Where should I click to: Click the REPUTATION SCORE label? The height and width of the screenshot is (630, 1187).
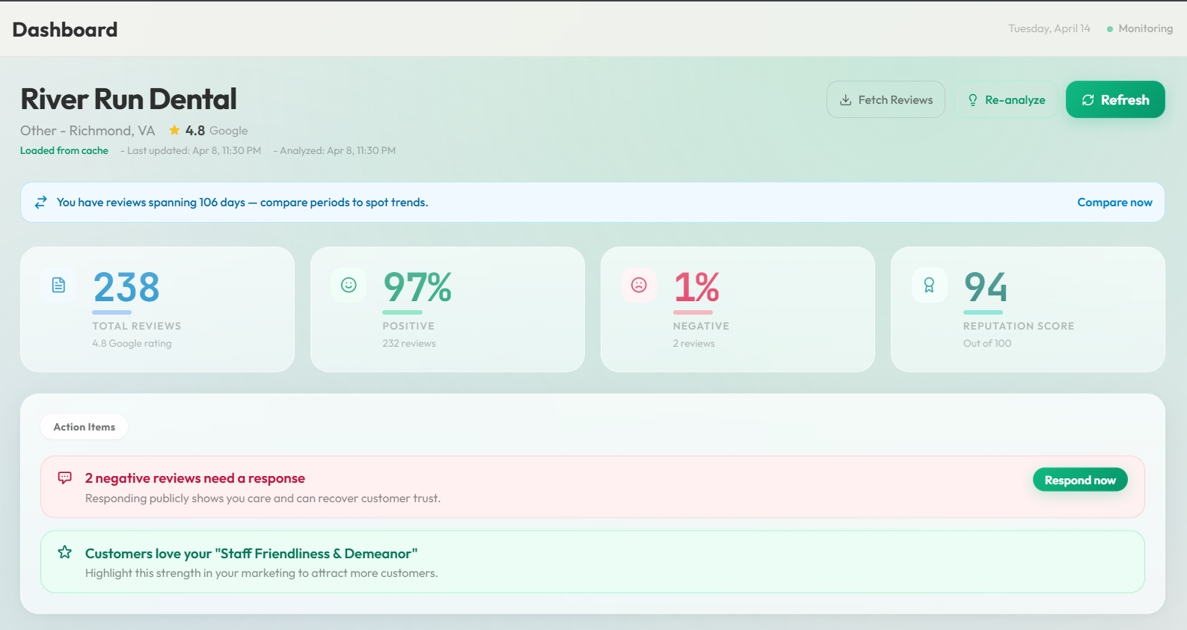pyautogui.click(x=1019, y=326)
